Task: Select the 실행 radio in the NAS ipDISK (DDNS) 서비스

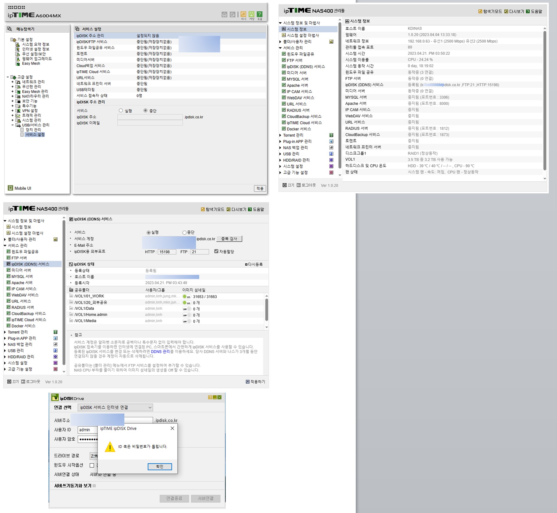Action: (x=149, y=233)
